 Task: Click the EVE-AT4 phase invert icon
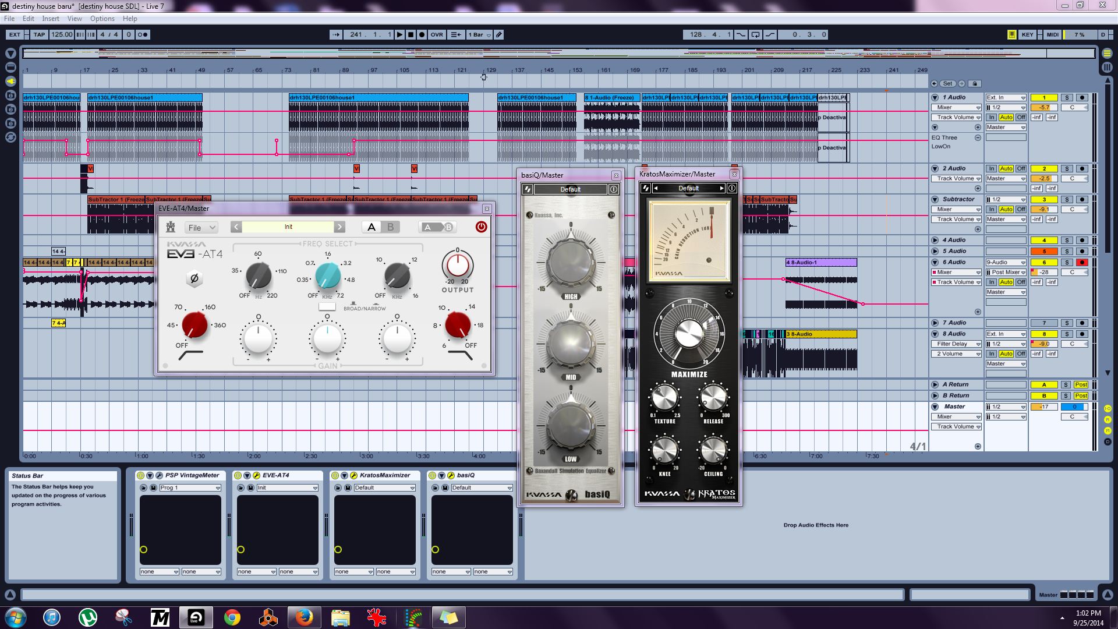[x=194, y=278]
